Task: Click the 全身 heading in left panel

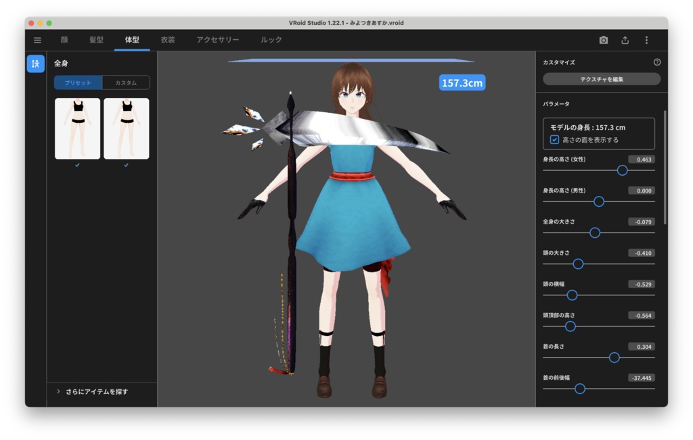Action: (x=61, y=63)
